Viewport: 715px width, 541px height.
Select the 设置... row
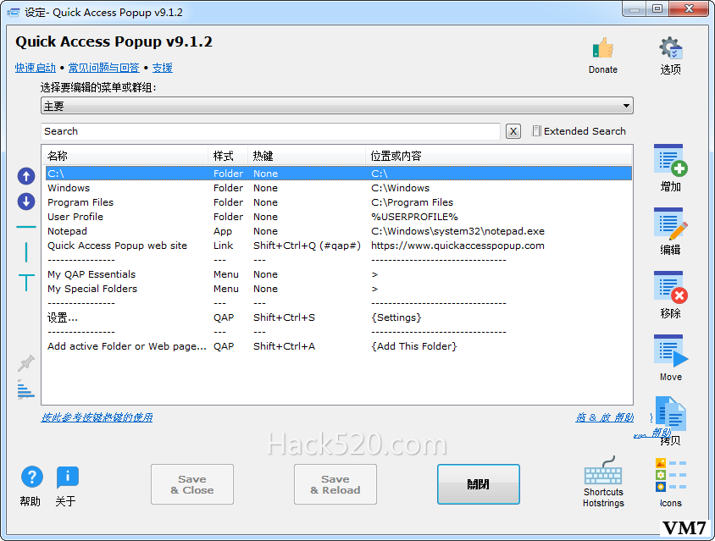pyautogui.click(x=338, y=317)
